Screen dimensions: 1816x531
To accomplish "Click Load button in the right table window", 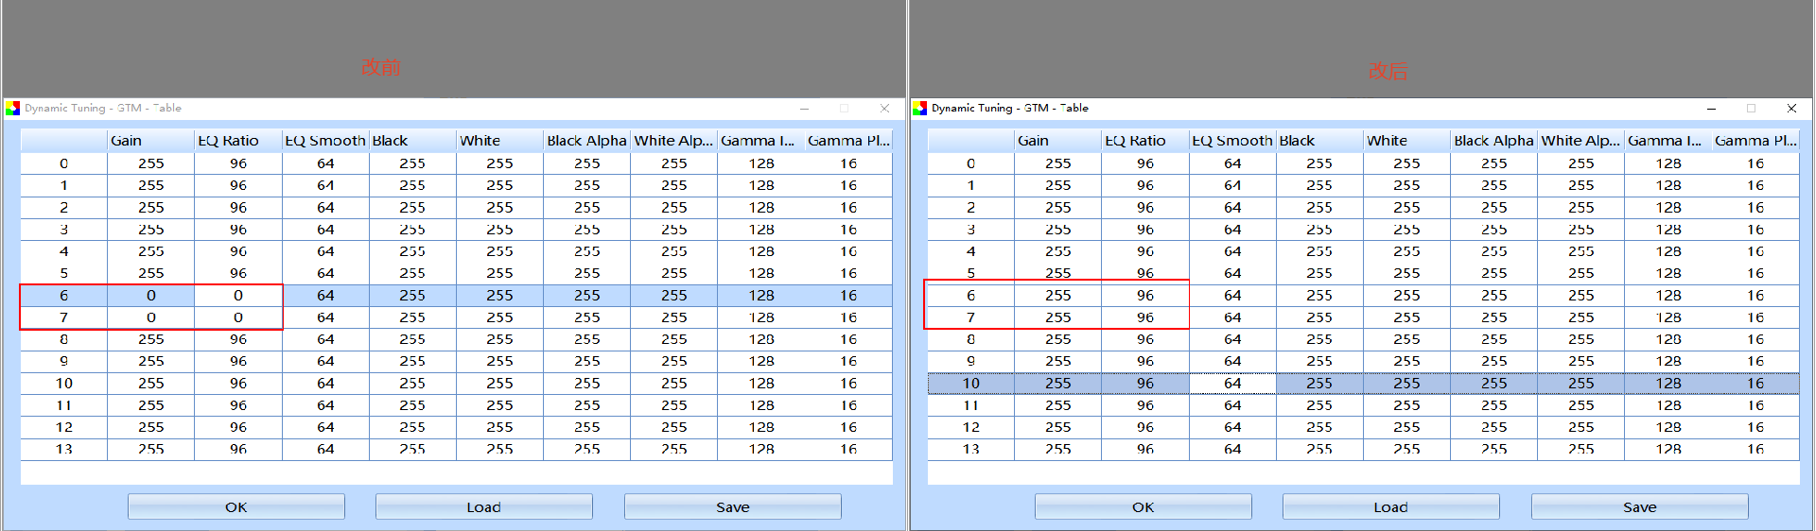I will click(1390, 507).
